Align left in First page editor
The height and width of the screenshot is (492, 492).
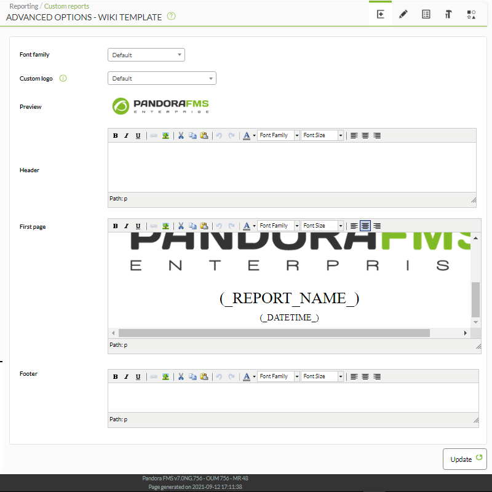354,226
